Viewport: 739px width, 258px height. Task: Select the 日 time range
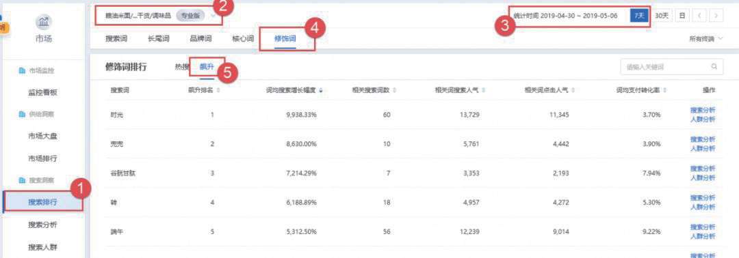point(682,16)
